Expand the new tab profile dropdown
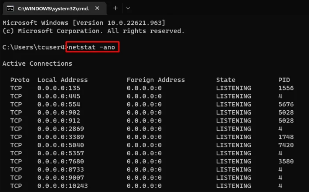The height and width of the screenshot is (192, 309). [x=128, y=8]
